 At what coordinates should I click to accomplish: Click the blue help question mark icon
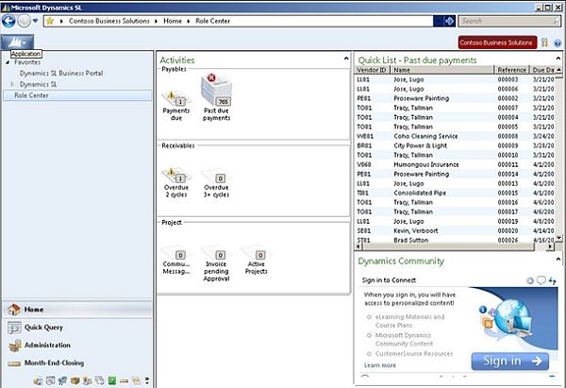pyautogui.click(x=556, y=42)
